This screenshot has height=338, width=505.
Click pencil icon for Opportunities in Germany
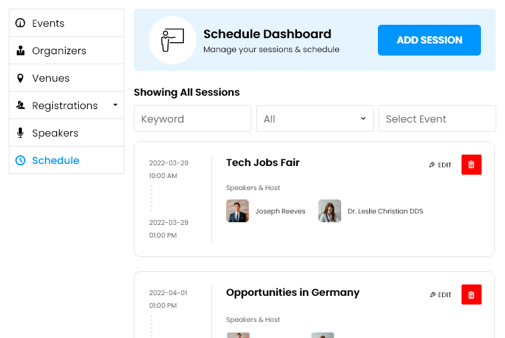coord(433,294)
